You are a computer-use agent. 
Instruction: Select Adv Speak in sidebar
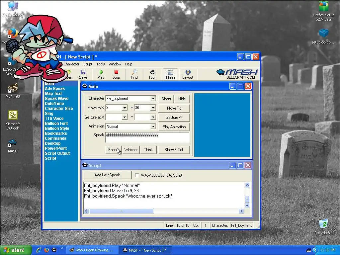(x=55, y=88)
